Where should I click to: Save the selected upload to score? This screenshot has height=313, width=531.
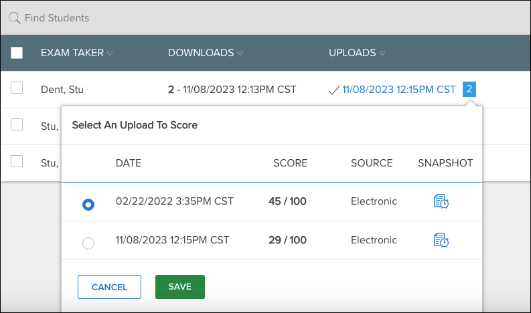click(180, 287)
